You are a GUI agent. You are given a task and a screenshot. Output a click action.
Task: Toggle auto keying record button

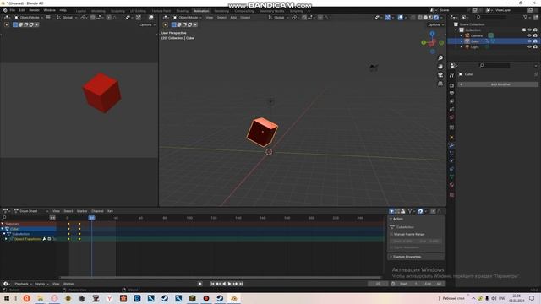point(199,284)
